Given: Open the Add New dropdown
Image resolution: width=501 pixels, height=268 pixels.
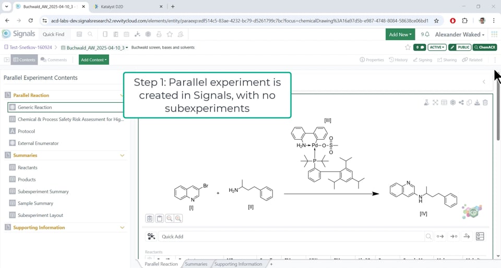Looking at the screenshot, I should (400, 34).
